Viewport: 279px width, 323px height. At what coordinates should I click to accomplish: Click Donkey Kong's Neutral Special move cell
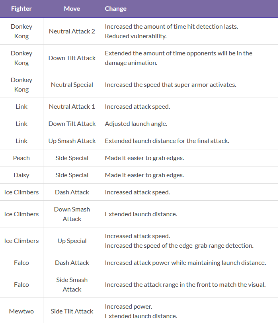pos(72,84)
